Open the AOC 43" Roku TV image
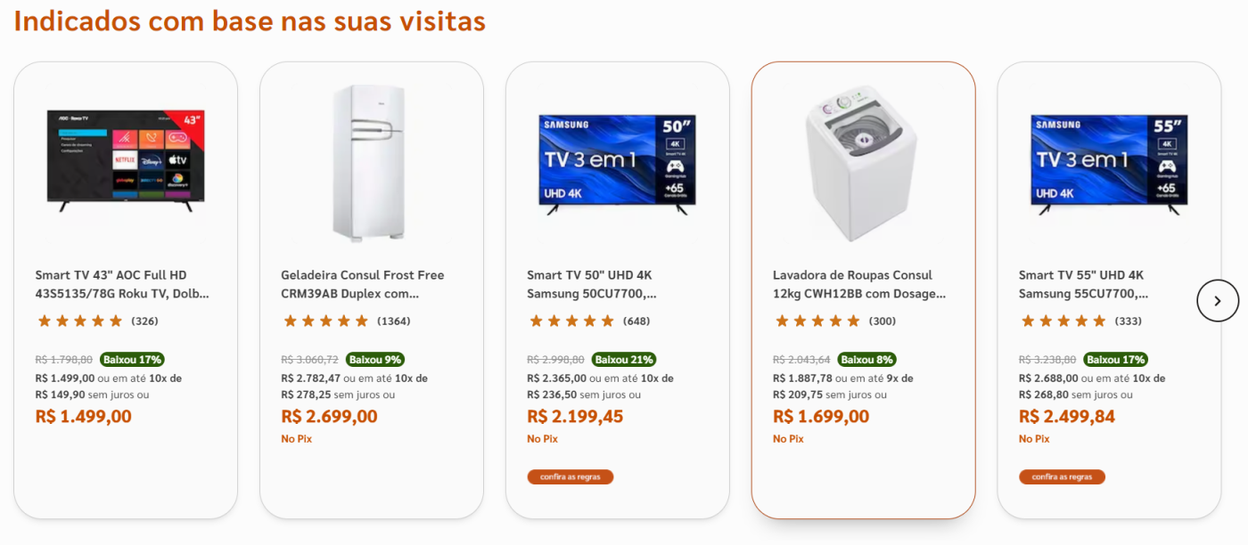Screen dimensions: 1248x545 click(x=126, y=161)
